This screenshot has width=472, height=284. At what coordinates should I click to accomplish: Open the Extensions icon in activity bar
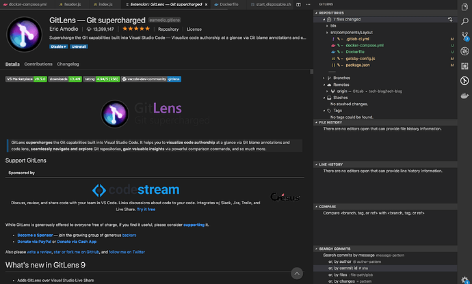(x=464, y=66)
